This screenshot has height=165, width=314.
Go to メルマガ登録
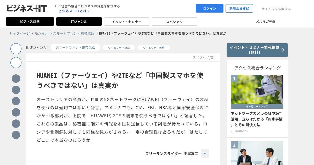click(x=266, y=21)
